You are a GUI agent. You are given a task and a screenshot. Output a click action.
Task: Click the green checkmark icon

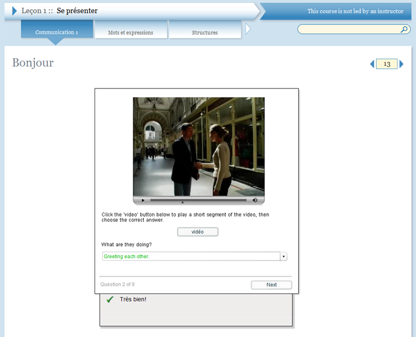tap(110, 300)
